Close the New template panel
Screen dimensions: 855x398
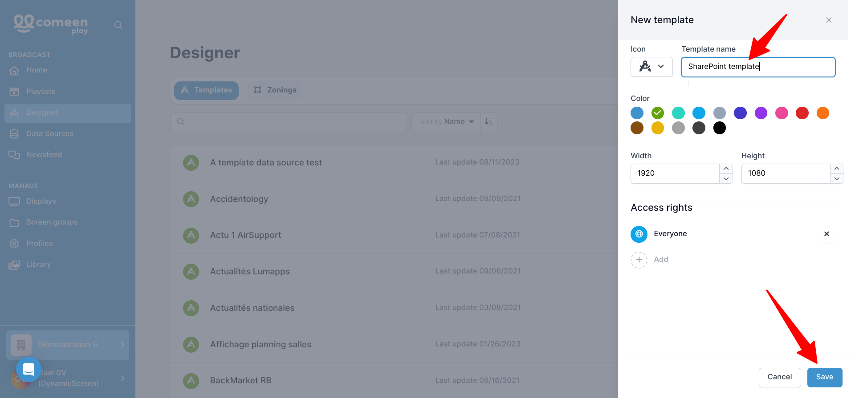(829, 20)
